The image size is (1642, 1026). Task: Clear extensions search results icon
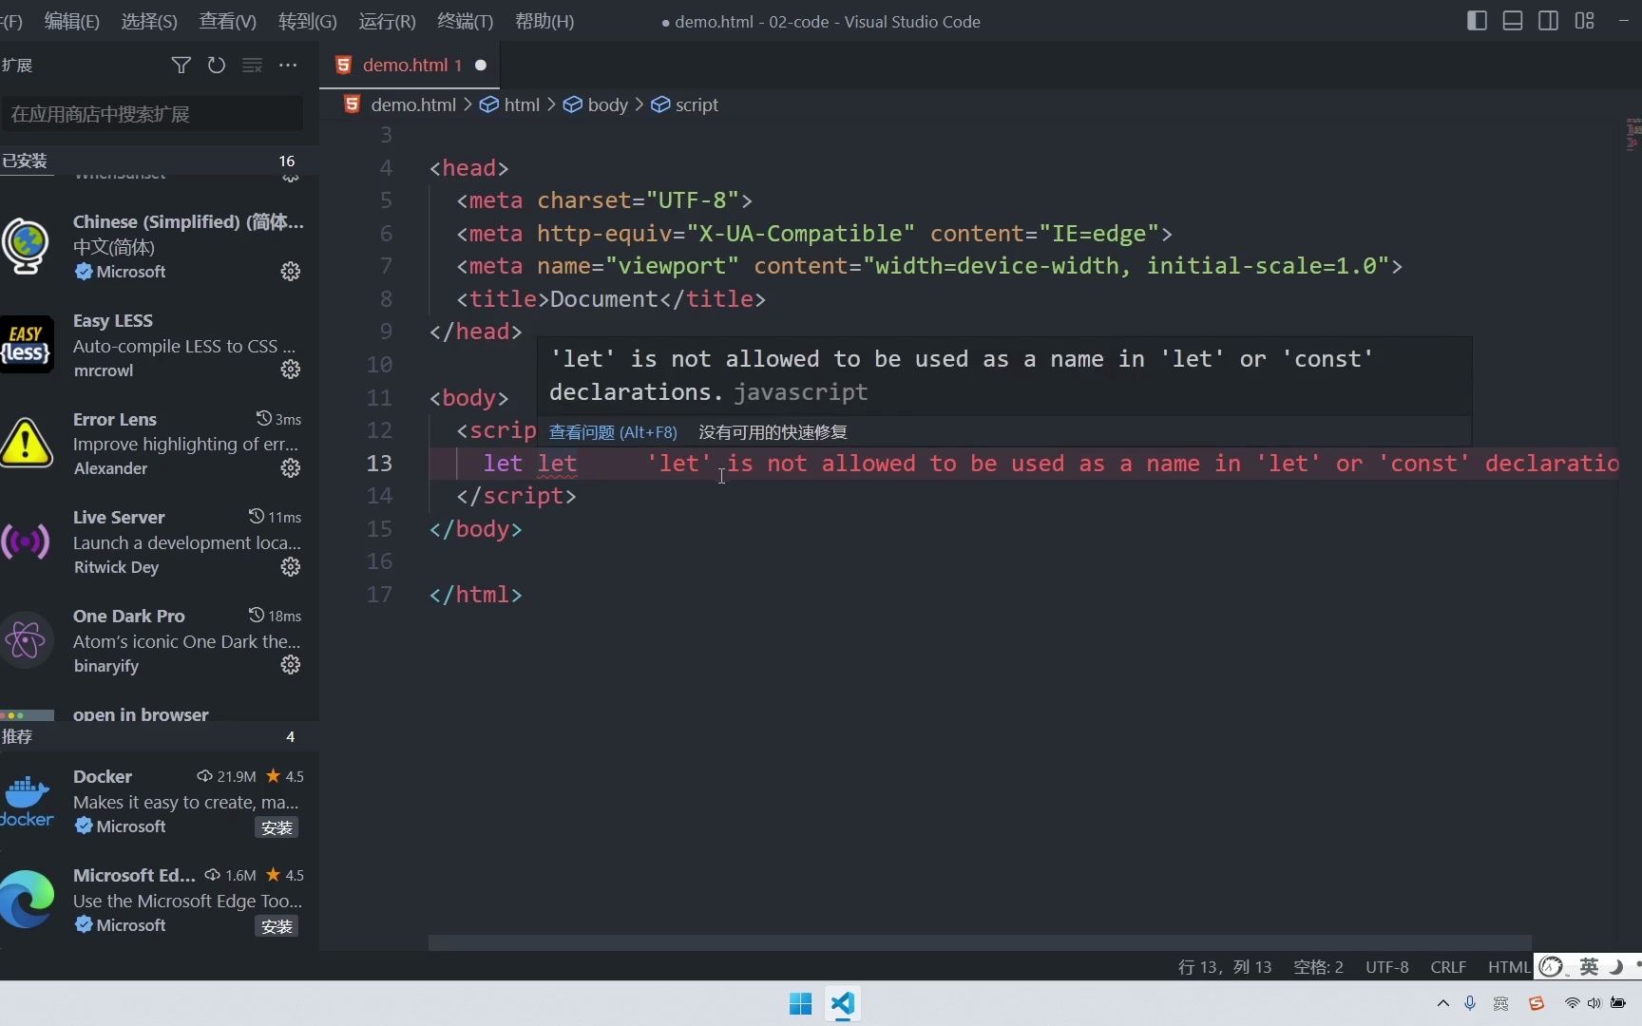(x=252, y=65)
